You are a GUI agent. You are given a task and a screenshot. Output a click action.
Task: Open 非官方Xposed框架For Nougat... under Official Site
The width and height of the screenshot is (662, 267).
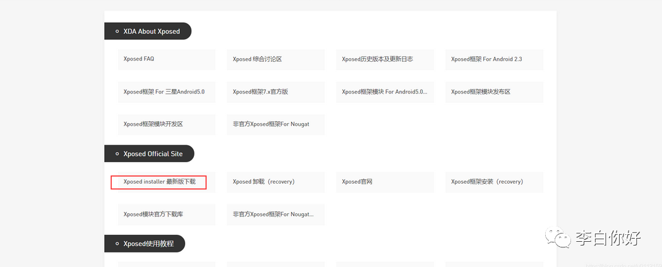pyautogui.click(x=275, y=215)
